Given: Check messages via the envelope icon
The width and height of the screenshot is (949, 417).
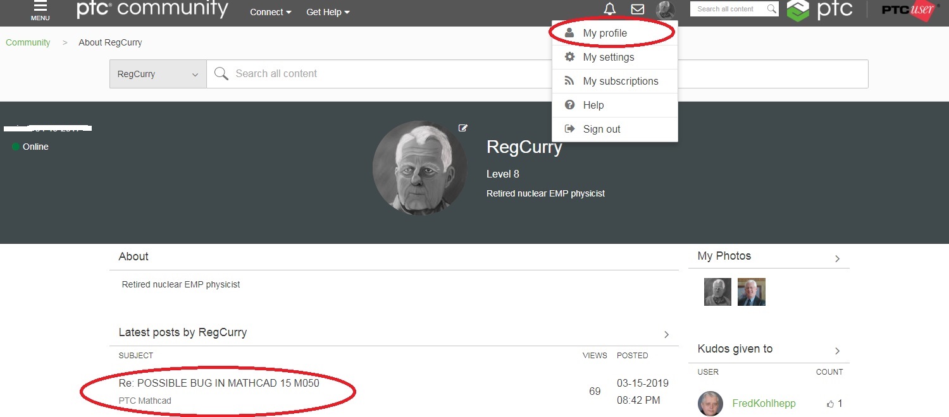Looking at the screenshot, I should pyautogui.click(x=637, y=9).
